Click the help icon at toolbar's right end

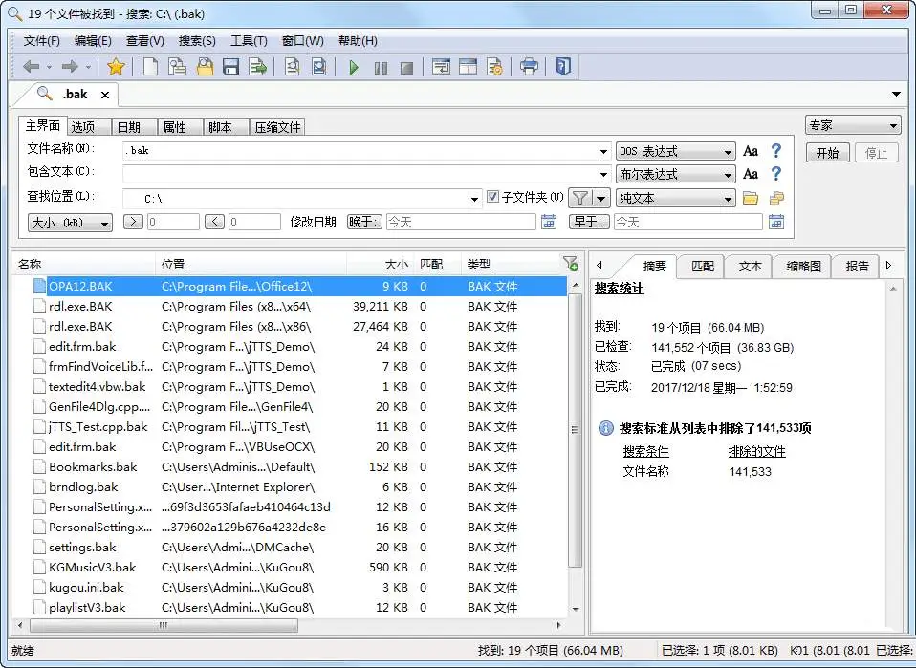(x=563, y=66)
